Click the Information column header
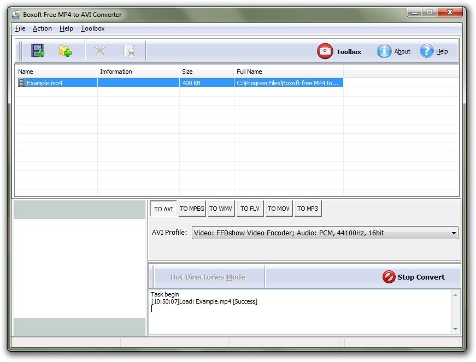476x362 pixels. coord(138,72)
